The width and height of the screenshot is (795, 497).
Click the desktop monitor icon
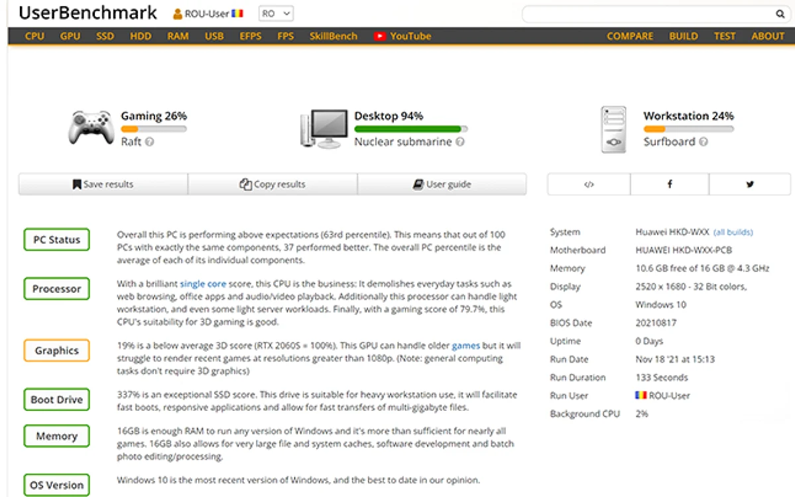pos(324,129)
